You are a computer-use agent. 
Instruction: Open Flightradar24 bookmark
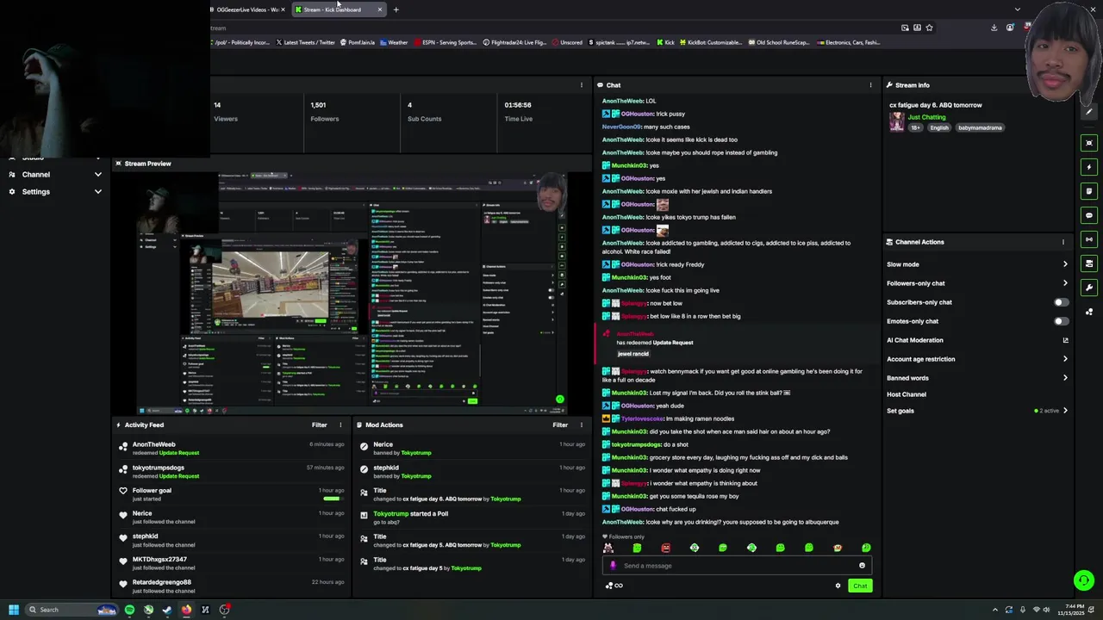[x=515, y=42]
